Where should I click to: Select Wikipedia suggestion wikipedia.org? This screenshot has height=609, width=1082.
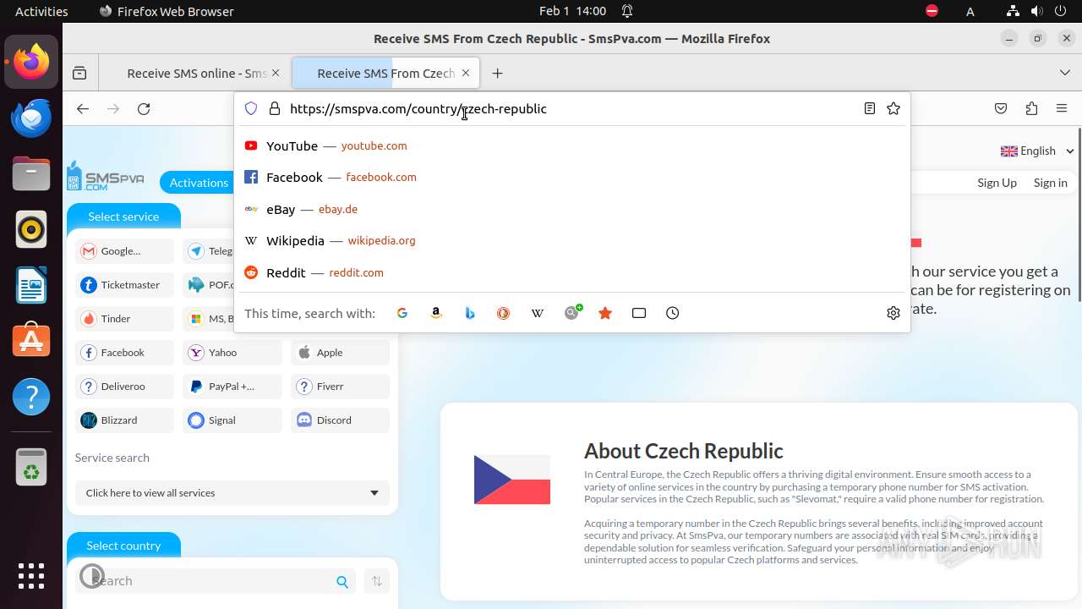click(x=572, y=241)
